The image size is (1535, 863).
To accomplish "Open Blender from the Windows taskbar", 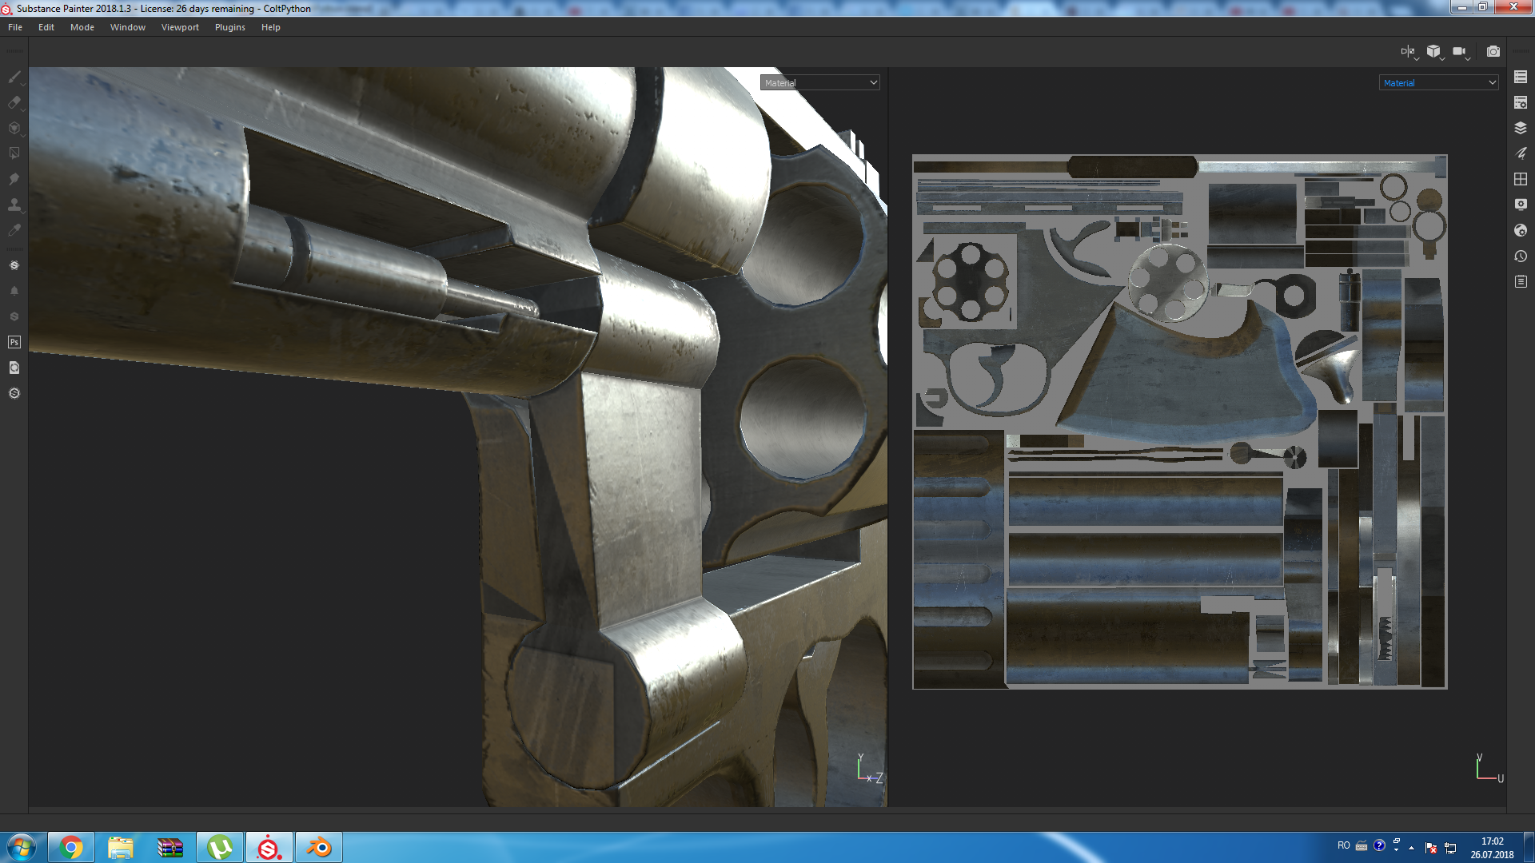I will click(318, 847).
